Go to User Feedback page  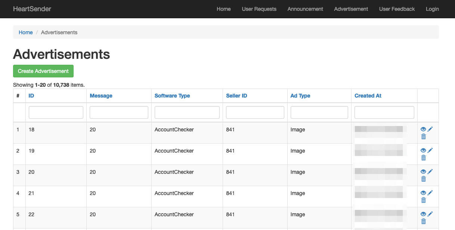coord(397,9)
